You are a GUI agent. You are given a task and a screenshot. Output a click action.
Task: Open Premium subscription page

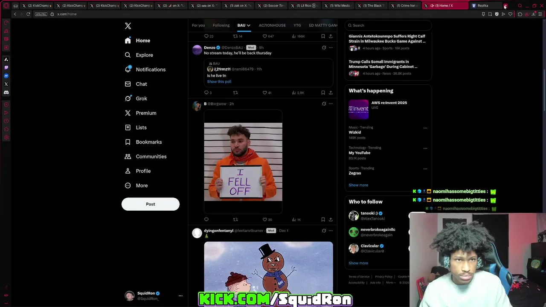coord(140,113)
